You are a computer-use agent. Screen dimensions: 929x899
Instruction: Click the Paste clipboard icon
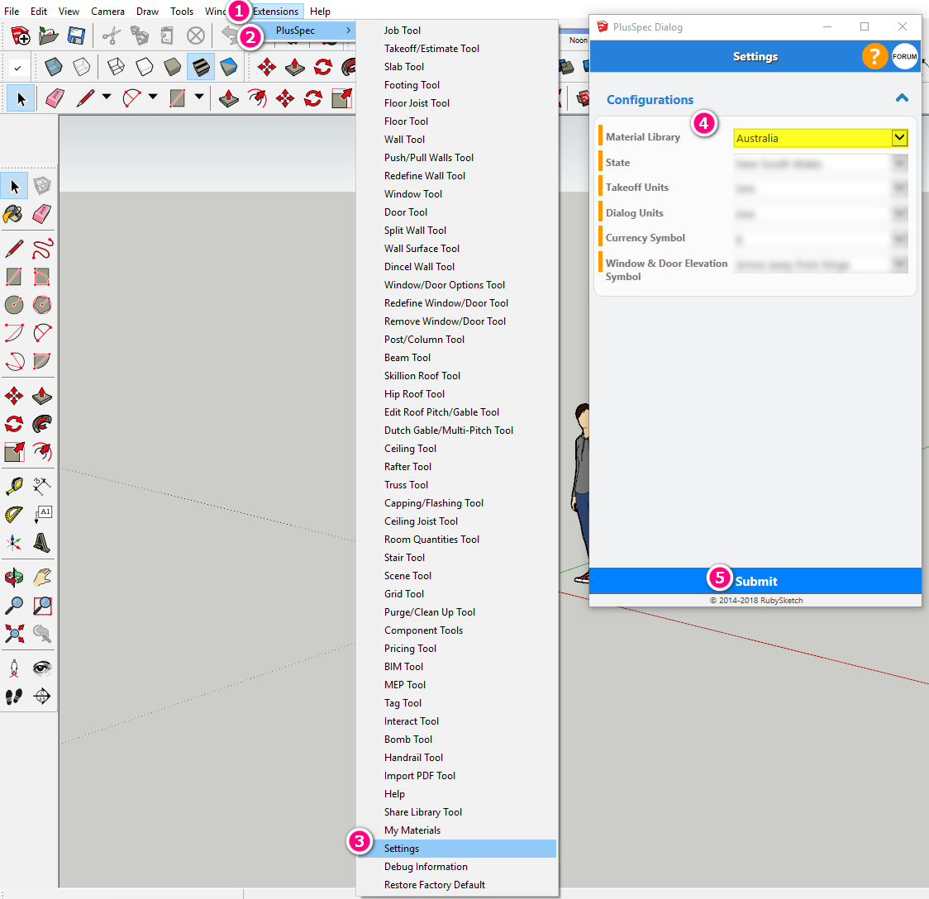167,36
